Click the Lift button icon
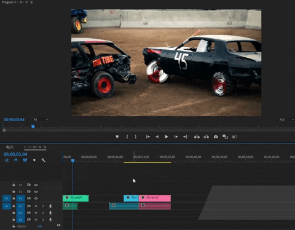 click(x=197, y=137)
